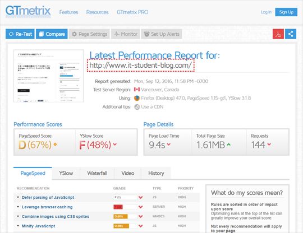303x233 pixels.
Task: Click the Defer parsing grade bar
Action: click(125, 197)
